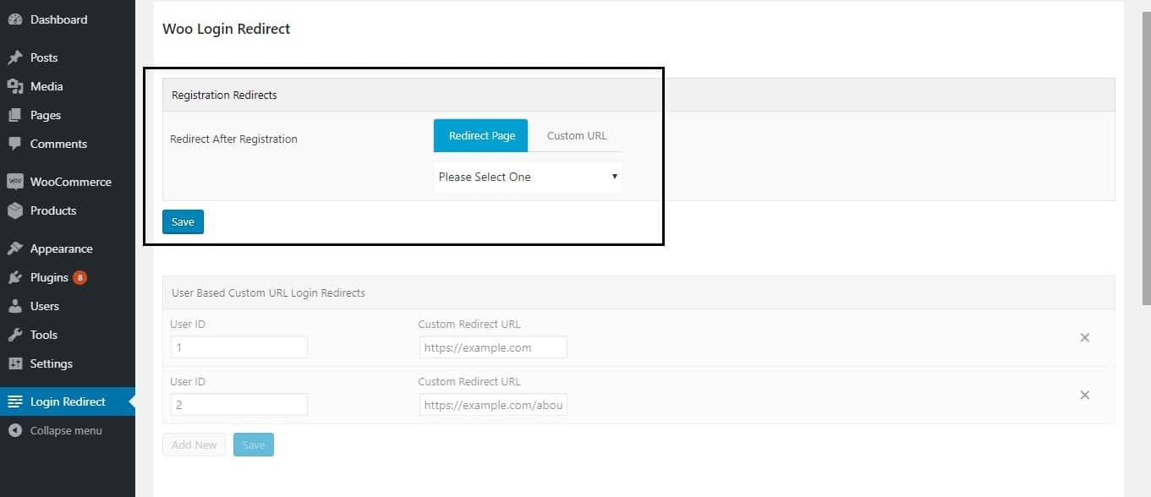Click the Plugins plug icon
This screenshot has width=1151, height=497.
(15, 277)
